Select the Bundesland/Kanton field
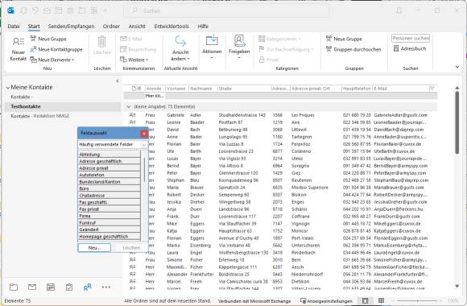This screenshot has width=467, height=306. (x=109, y=182)
